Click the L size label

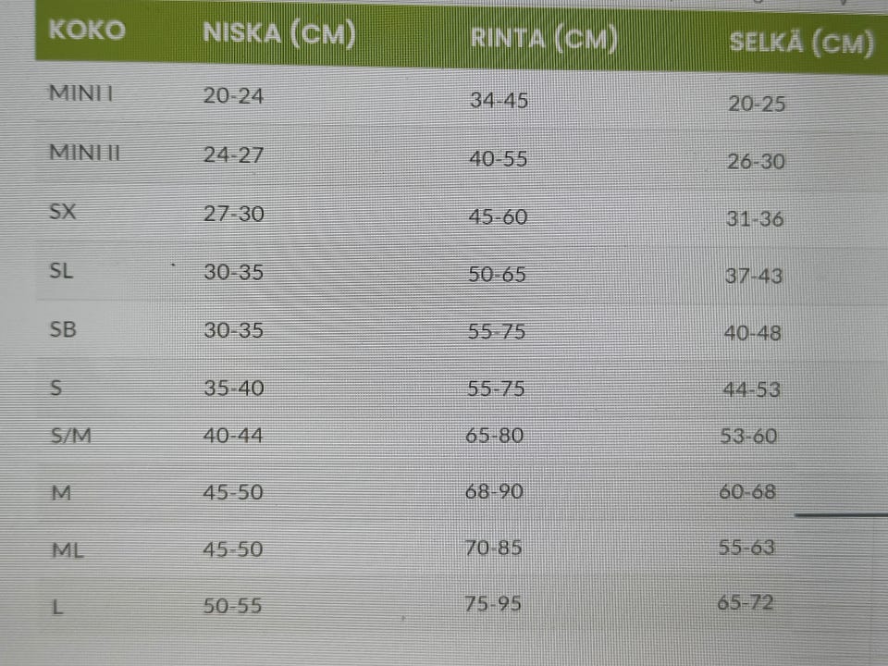pos(58,609)
